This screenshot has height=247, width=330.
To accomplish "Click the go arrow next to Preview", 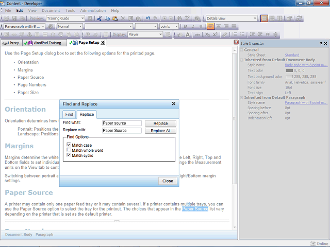I will (x=90, y=19).
